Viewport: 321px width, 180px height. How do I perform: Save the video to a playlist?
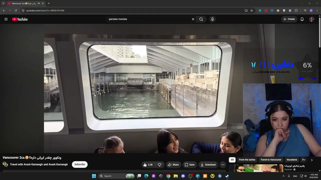point(190,165)
